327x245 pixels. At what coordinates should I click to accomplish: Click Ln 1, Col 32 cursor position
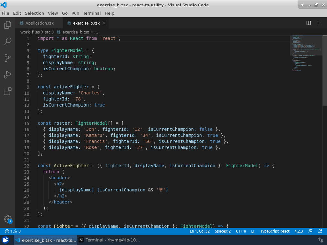coord(200,231)
